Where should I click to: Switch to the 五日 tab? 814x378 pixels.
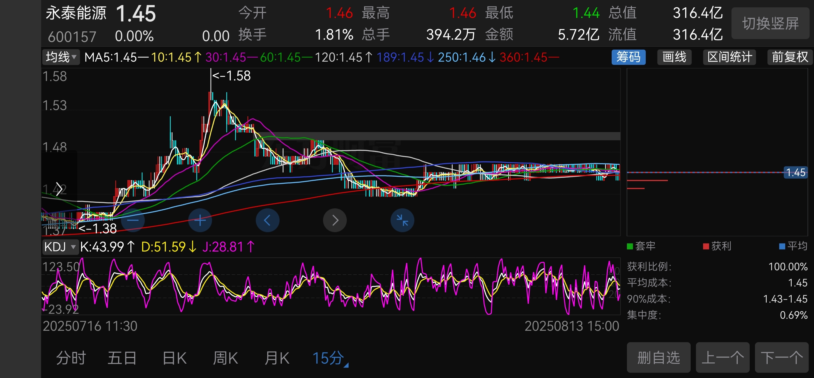click(122, 358)
